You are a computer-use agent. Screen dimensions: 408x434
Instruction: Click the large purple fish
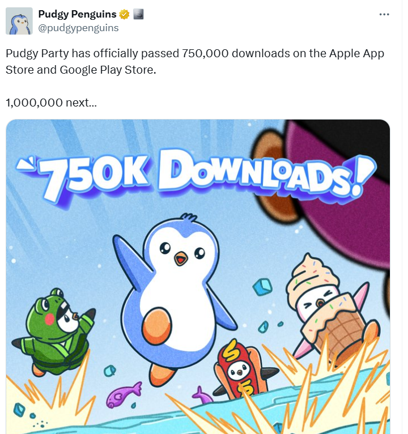(x=124, y=395)
